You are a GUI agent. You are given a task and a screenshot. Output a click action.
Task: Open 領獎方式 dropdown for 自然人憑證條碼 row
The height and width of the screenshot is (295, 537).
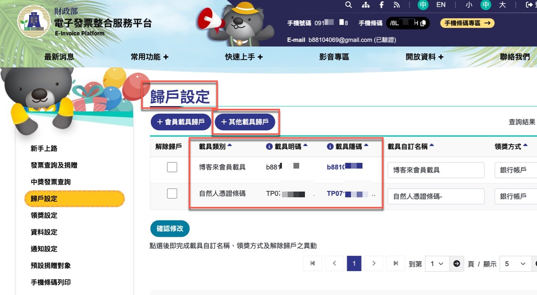click(x=516, y=196)
